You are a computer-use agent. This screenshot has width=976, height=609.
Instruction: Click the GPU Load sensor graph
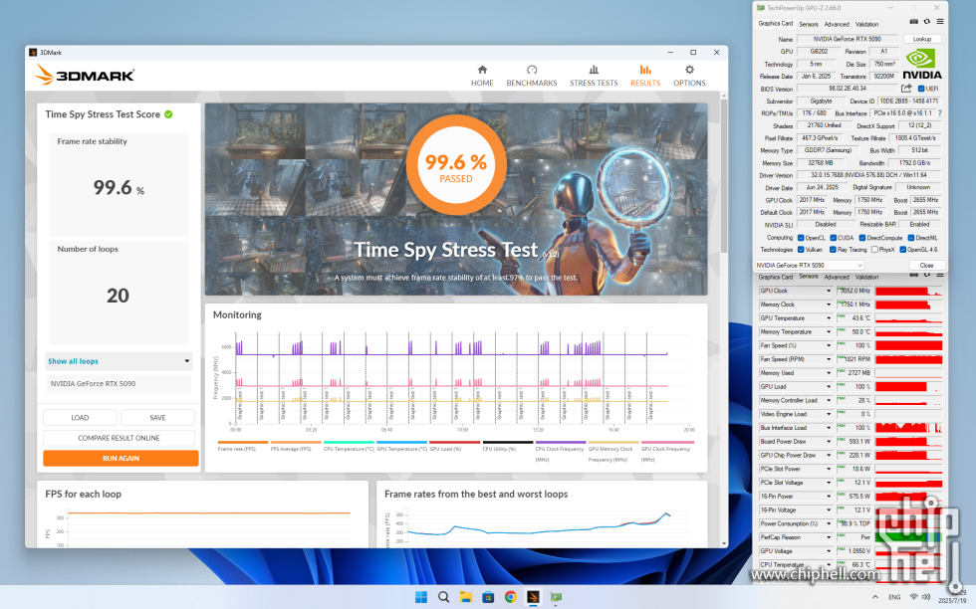(908, 387)
